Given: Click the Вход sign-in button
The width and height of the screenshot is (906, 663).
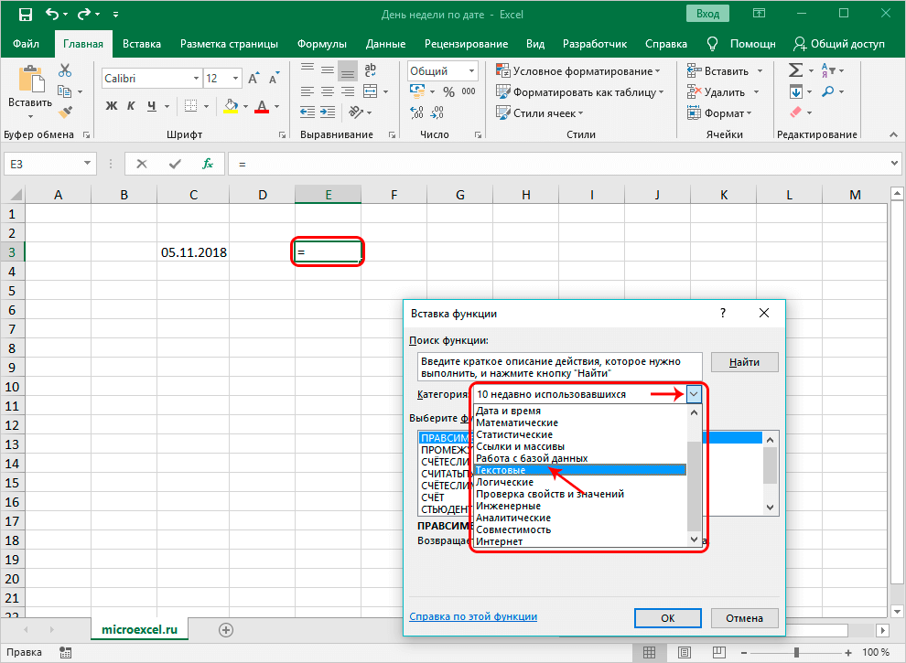Looking at the screenshot, I should [707, 14].
